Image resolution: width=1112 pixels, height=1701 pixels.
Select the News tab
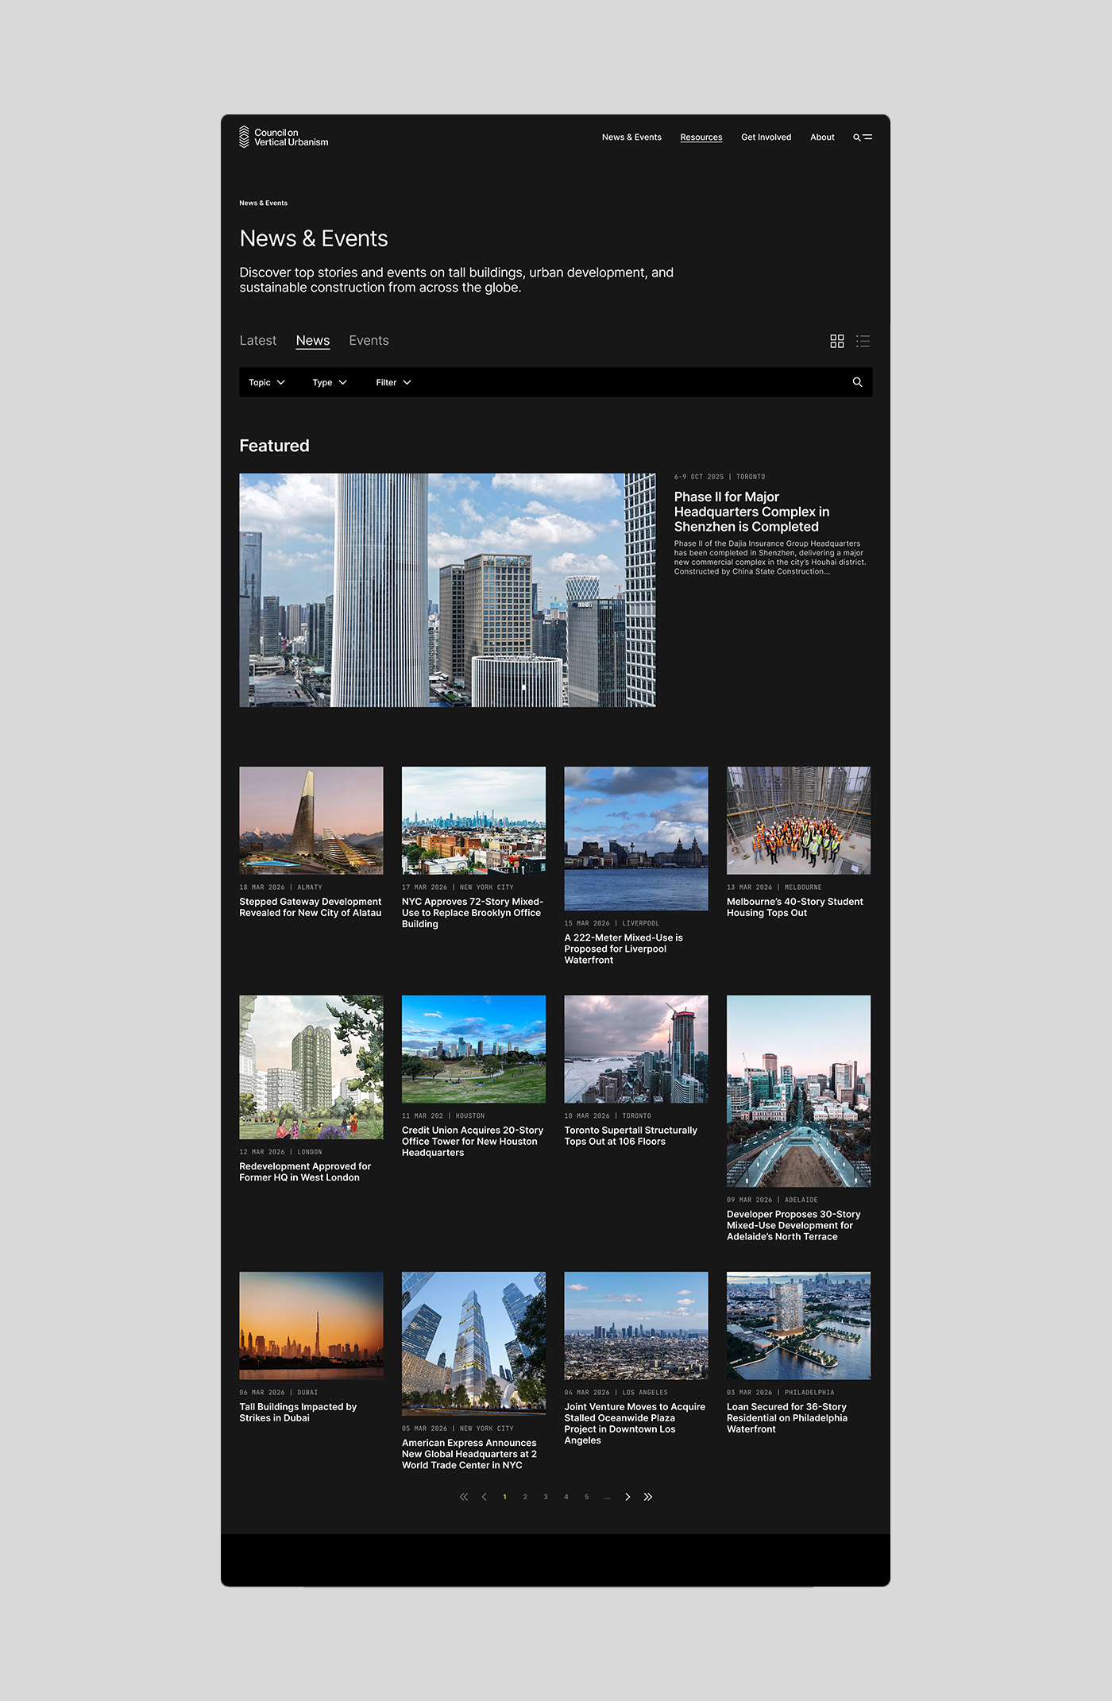(313, 341)
